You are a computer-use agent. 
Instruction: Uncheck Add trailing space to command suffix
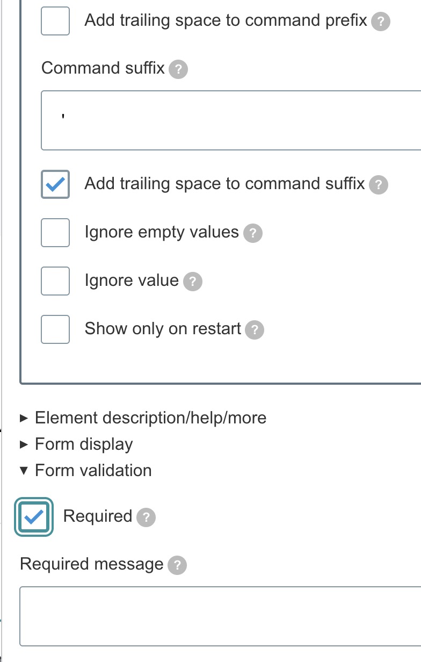click(x=55, y=184)
